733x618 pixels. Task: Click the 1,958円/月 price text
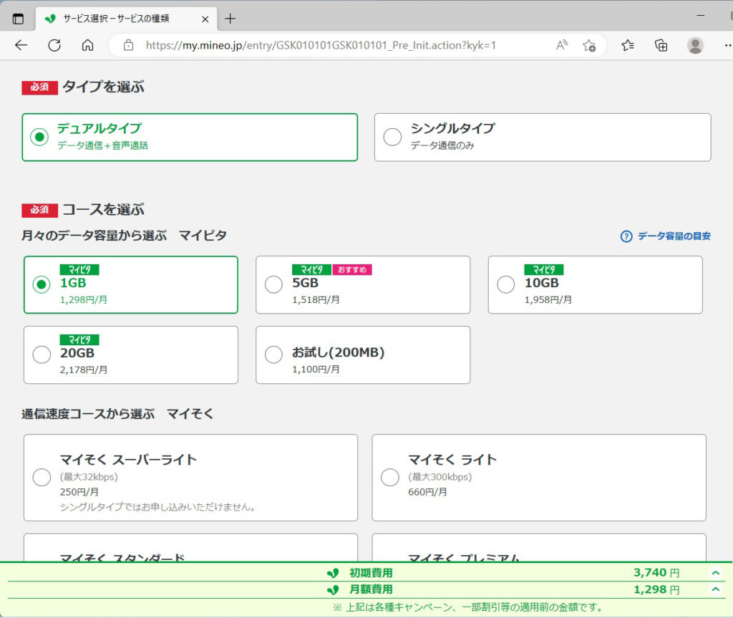coord(548,300)
